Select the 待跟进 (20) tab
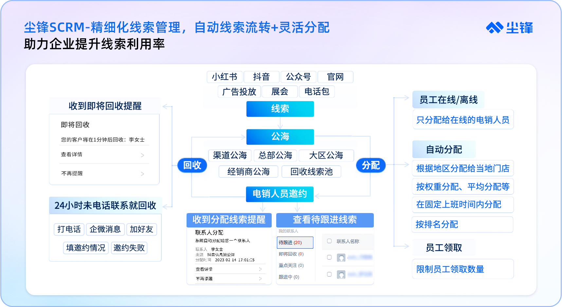 point(295,243)
